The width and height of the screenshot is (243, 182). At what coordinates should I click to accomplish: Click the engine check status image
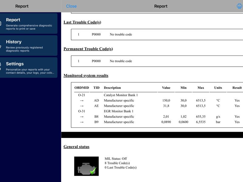click(86, 166)
